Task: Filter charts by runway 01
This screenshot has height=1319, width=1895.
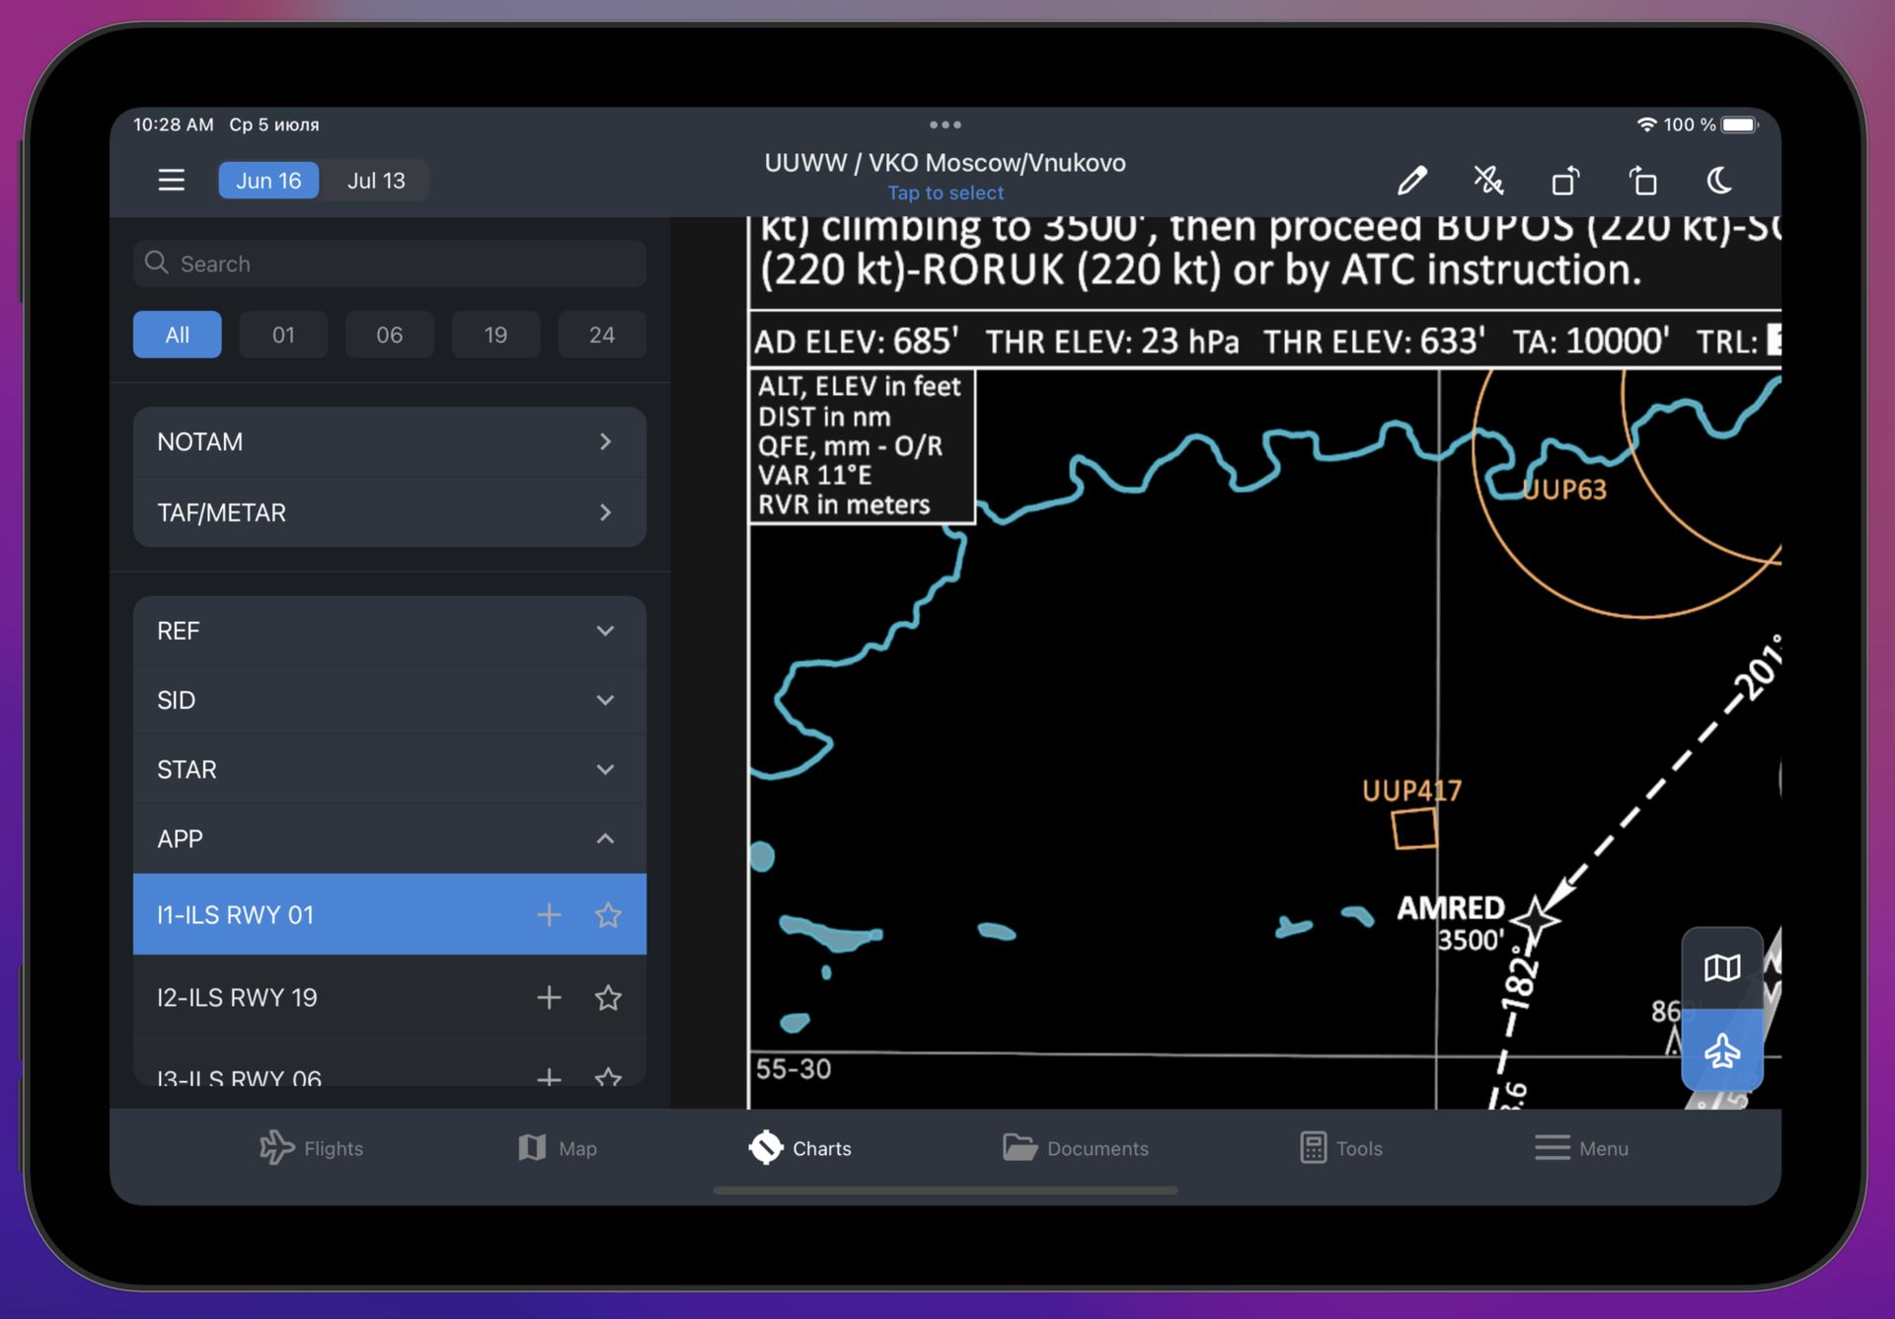Action: (283, 335)
